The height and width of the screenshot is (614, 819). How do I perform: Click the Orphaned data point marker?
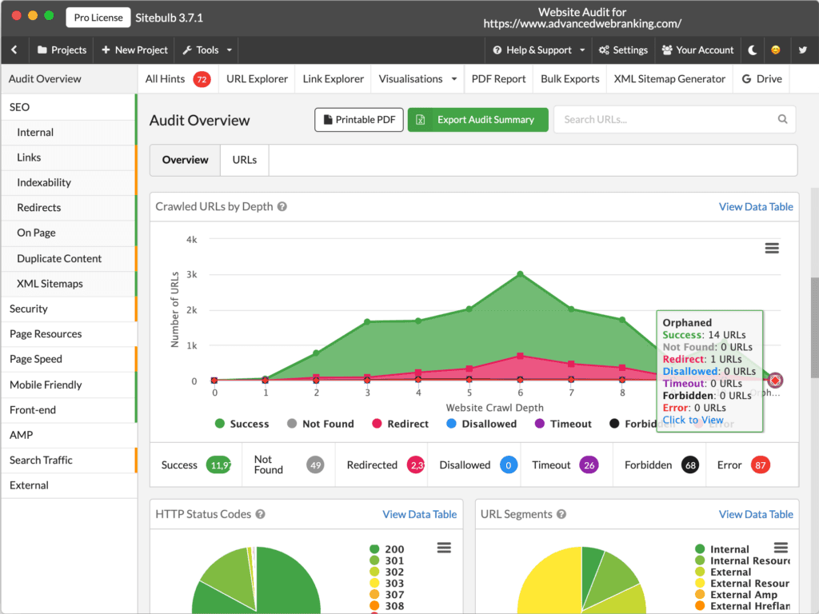775,381
